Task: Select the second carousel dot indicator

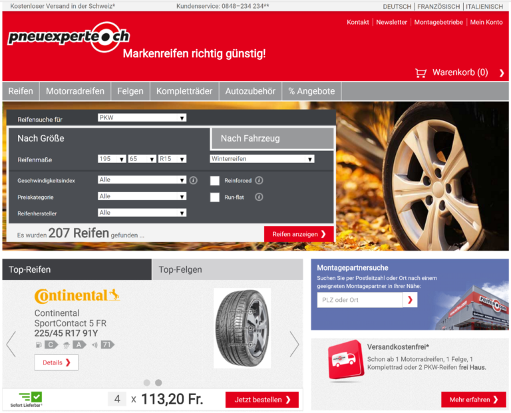Action: tap(158, 382)
